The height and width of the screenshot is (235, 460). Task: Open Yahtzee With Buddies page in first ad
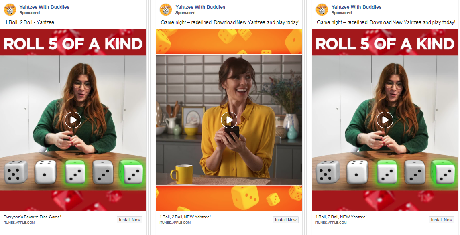(x=44, y=7)
